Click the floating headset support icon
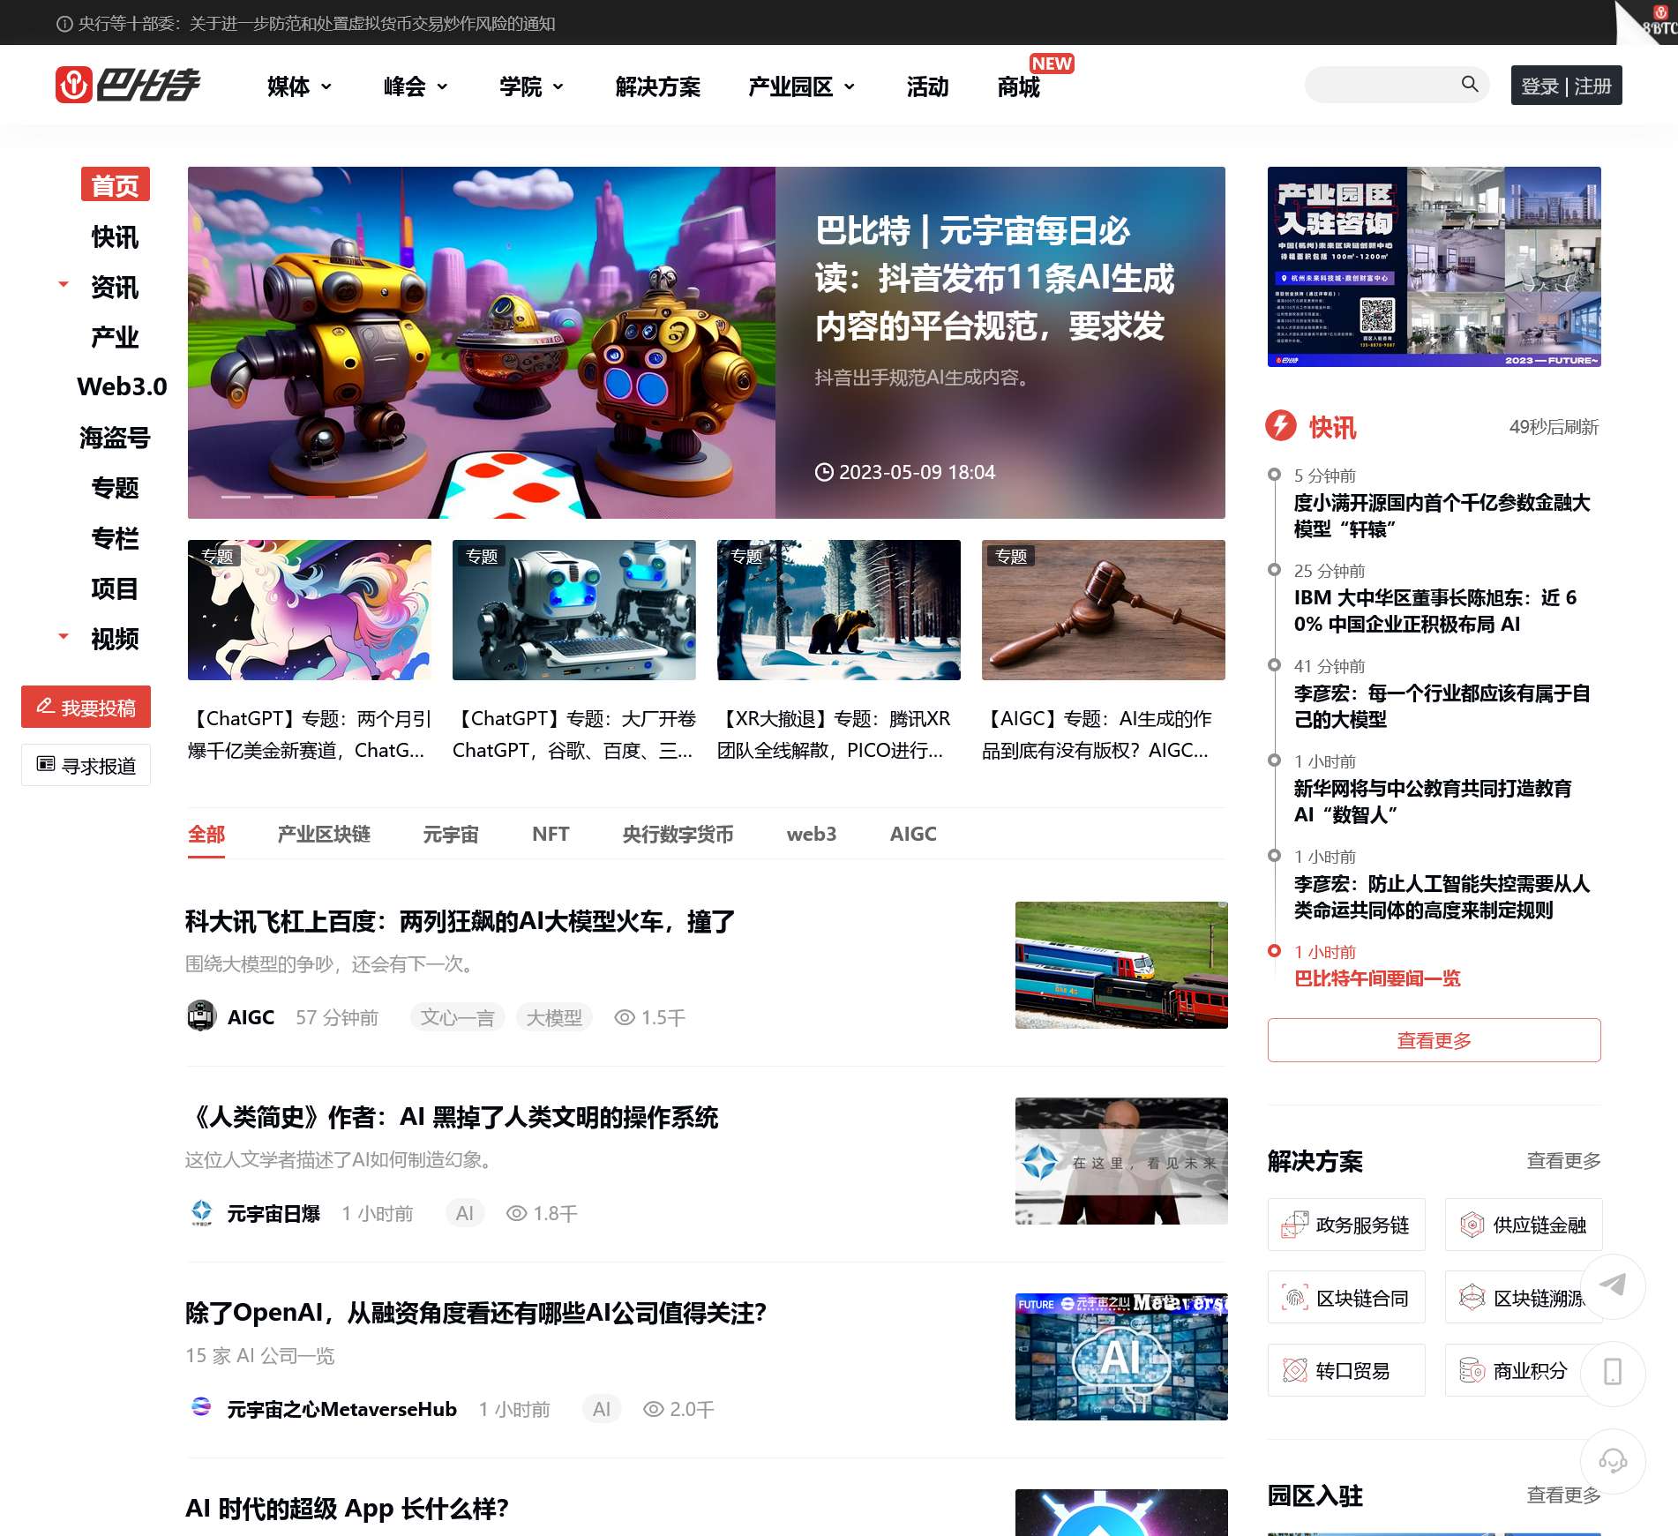Image resolution: width=1678 pixels, height=1536 pixels. [1613, 1460]
